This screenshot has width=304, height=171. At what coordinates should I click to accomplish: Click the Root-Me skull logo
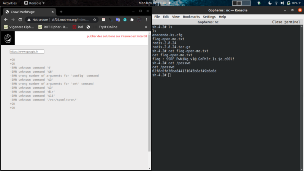(x=8, y=38)
